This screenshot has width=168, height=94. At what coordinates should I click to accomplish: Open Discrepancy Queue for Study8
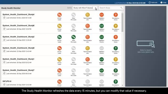(x=115, y=48)
